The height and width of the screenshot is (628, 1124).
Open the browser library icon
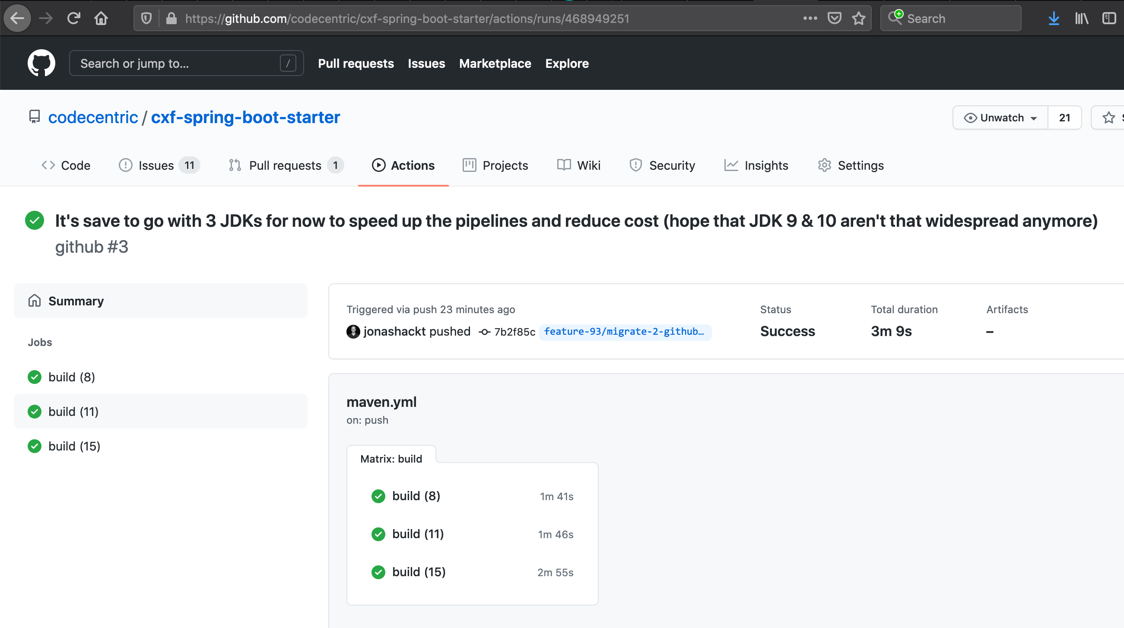(x=1081, y=18)
